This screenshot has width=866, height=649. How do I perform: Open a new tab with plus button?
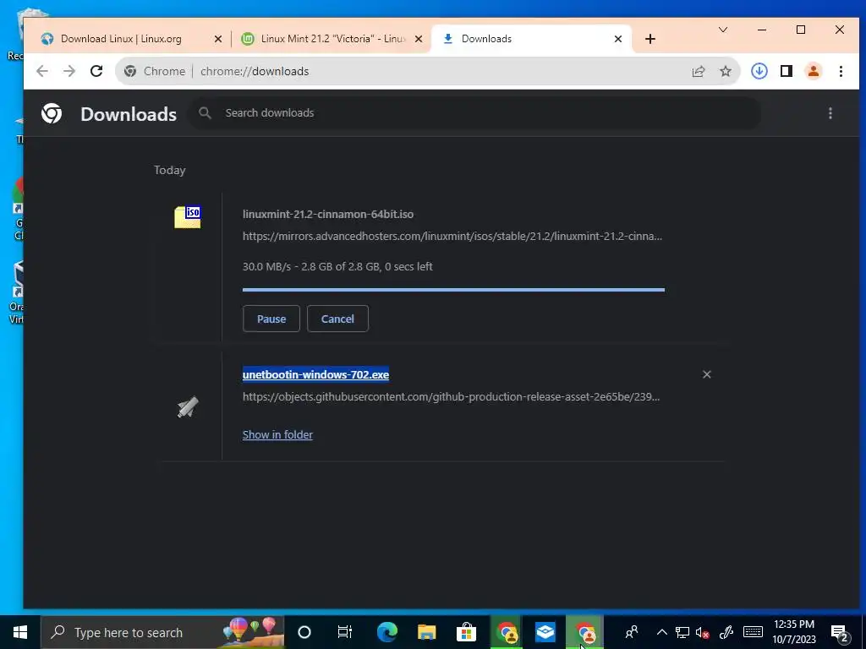point(650,39)
